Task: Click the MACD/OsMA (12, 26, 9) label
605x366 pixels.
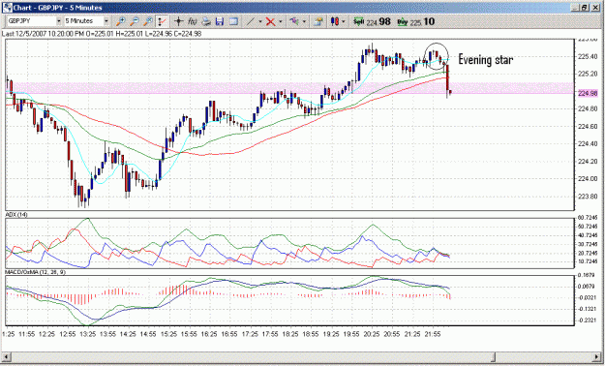Action: pos(36,272)
